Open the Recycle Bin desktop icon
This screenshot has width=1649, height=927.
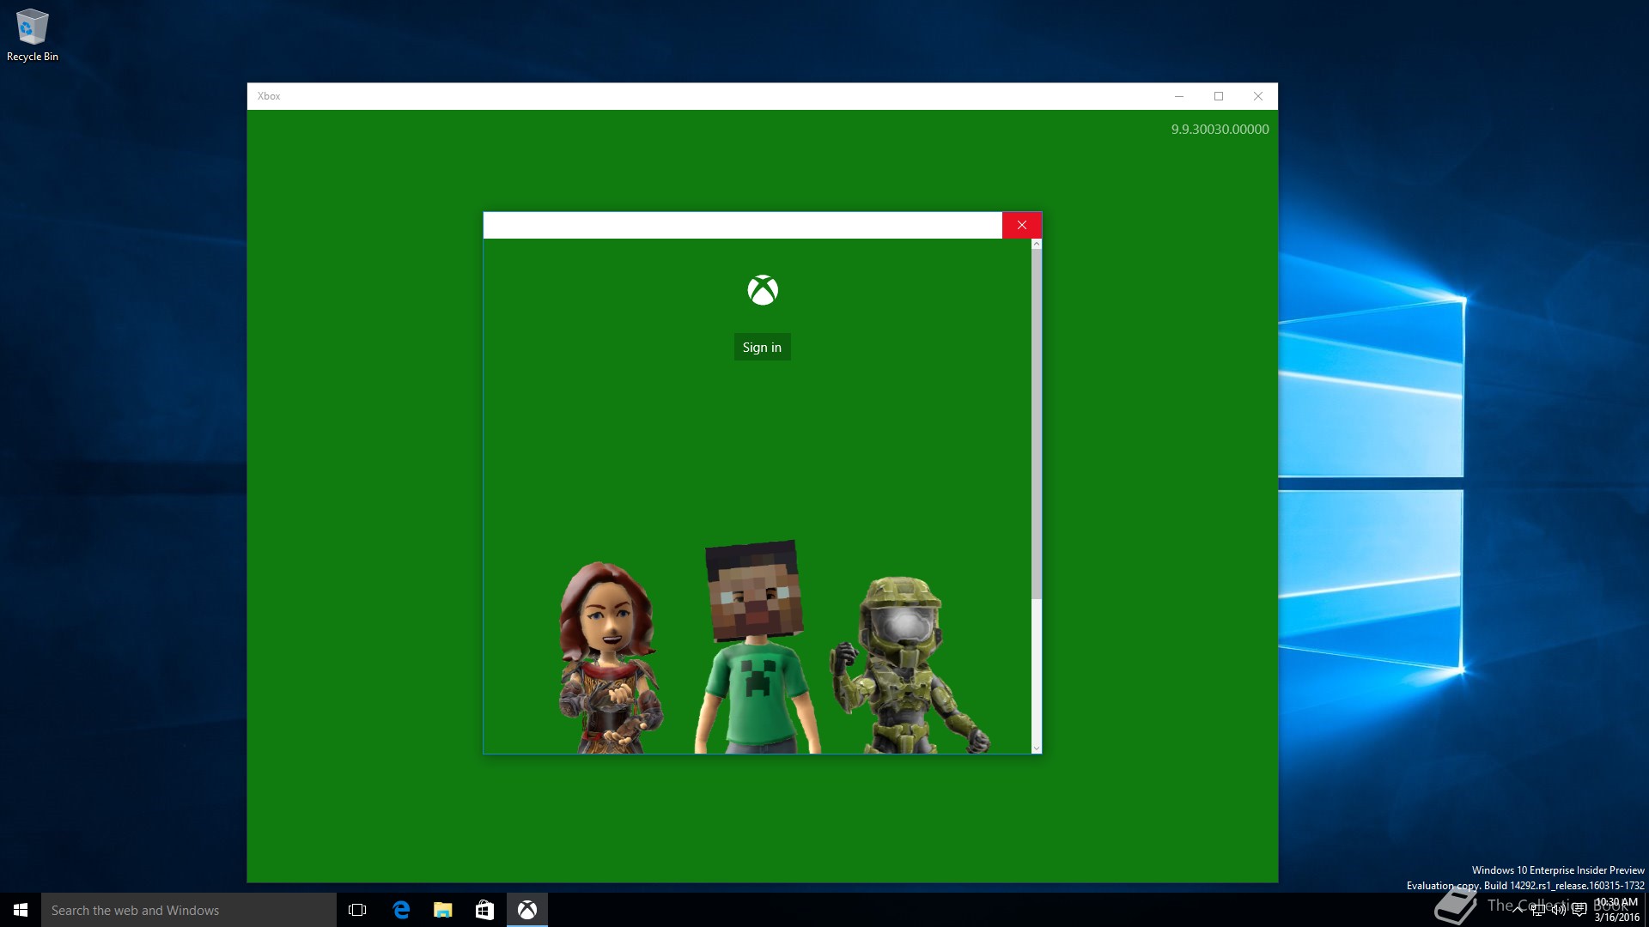point(33,35)
